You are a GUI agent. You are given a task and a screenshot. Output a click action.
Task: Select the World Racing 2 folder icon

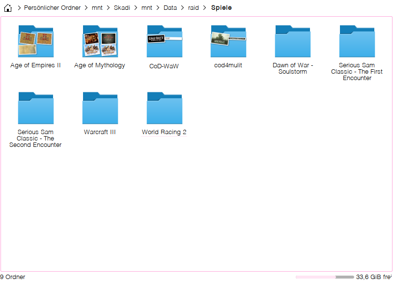tap(165, 108)
